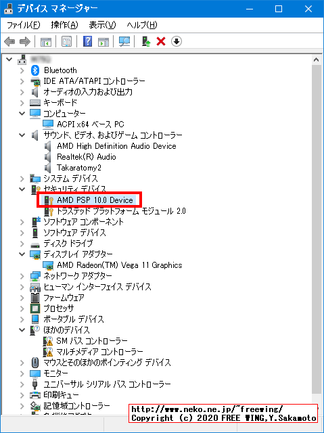Image resolution: width=324 pixels, height=433 pixels.
Task: Click the ファームウェア chip icon
Action: pyautogui.click(x=35, y=298)
